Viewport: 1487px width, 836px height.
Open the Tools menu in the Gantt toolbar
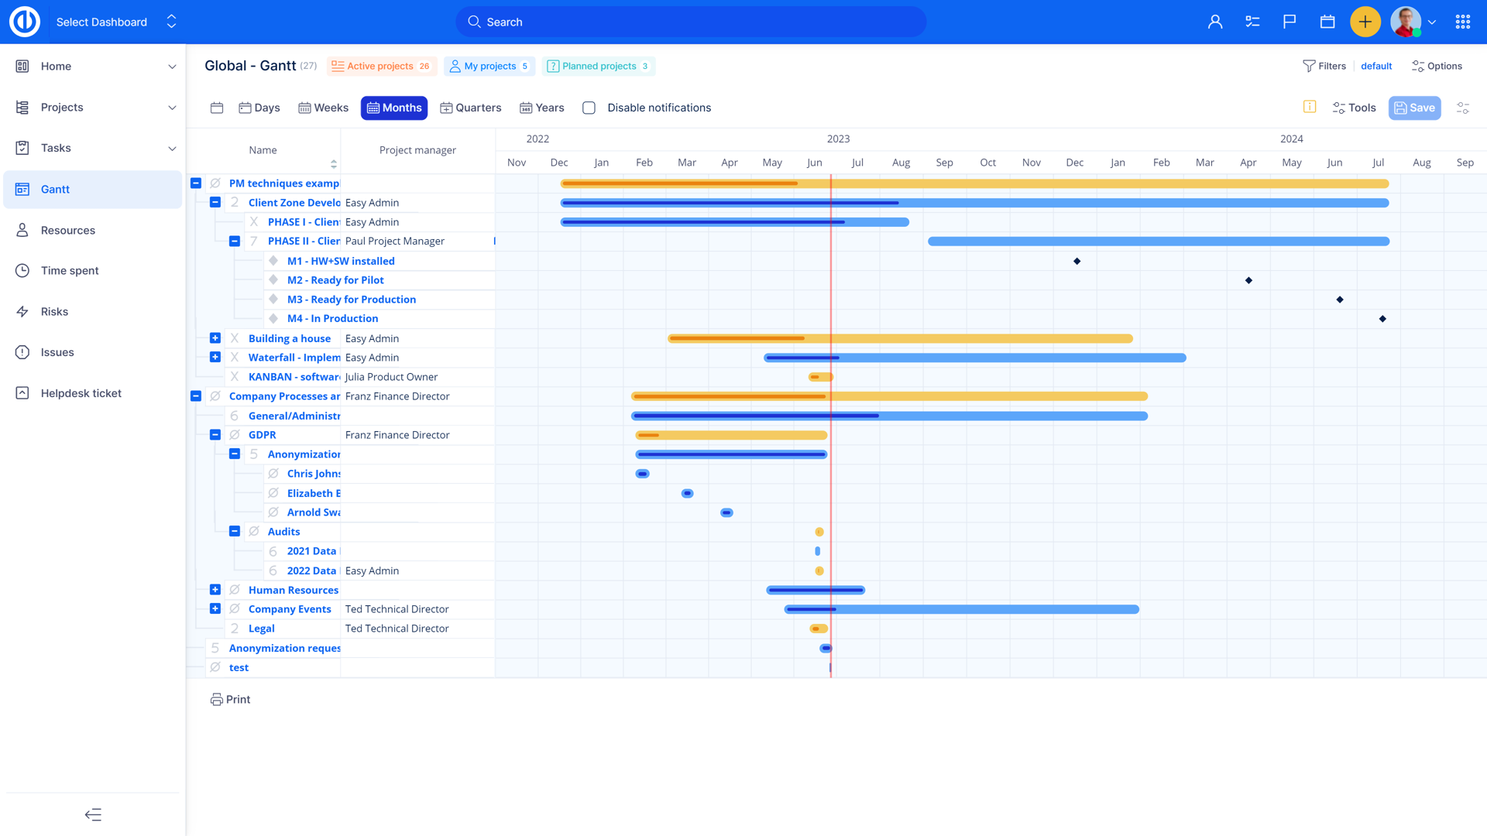click(1353, 108)
